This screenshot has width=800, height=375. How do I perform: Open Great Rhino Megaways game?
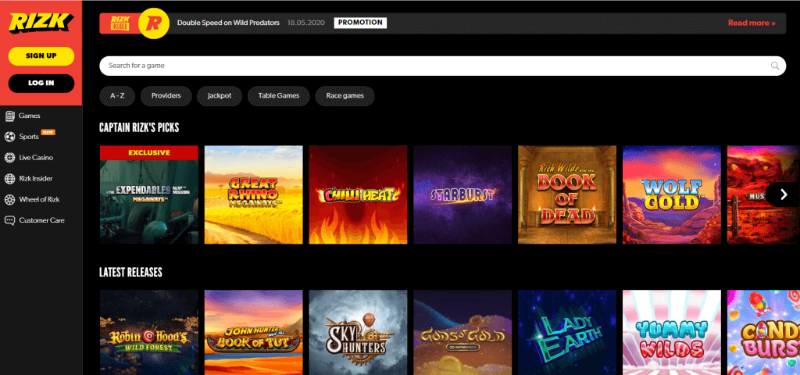pyautogui.click(x=254, y=195)
